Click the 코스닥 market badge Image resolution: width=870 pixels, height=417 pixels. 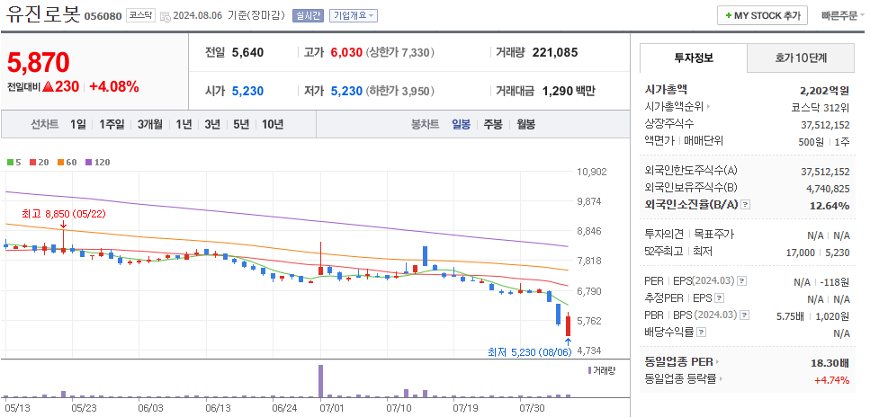(140, 15)
